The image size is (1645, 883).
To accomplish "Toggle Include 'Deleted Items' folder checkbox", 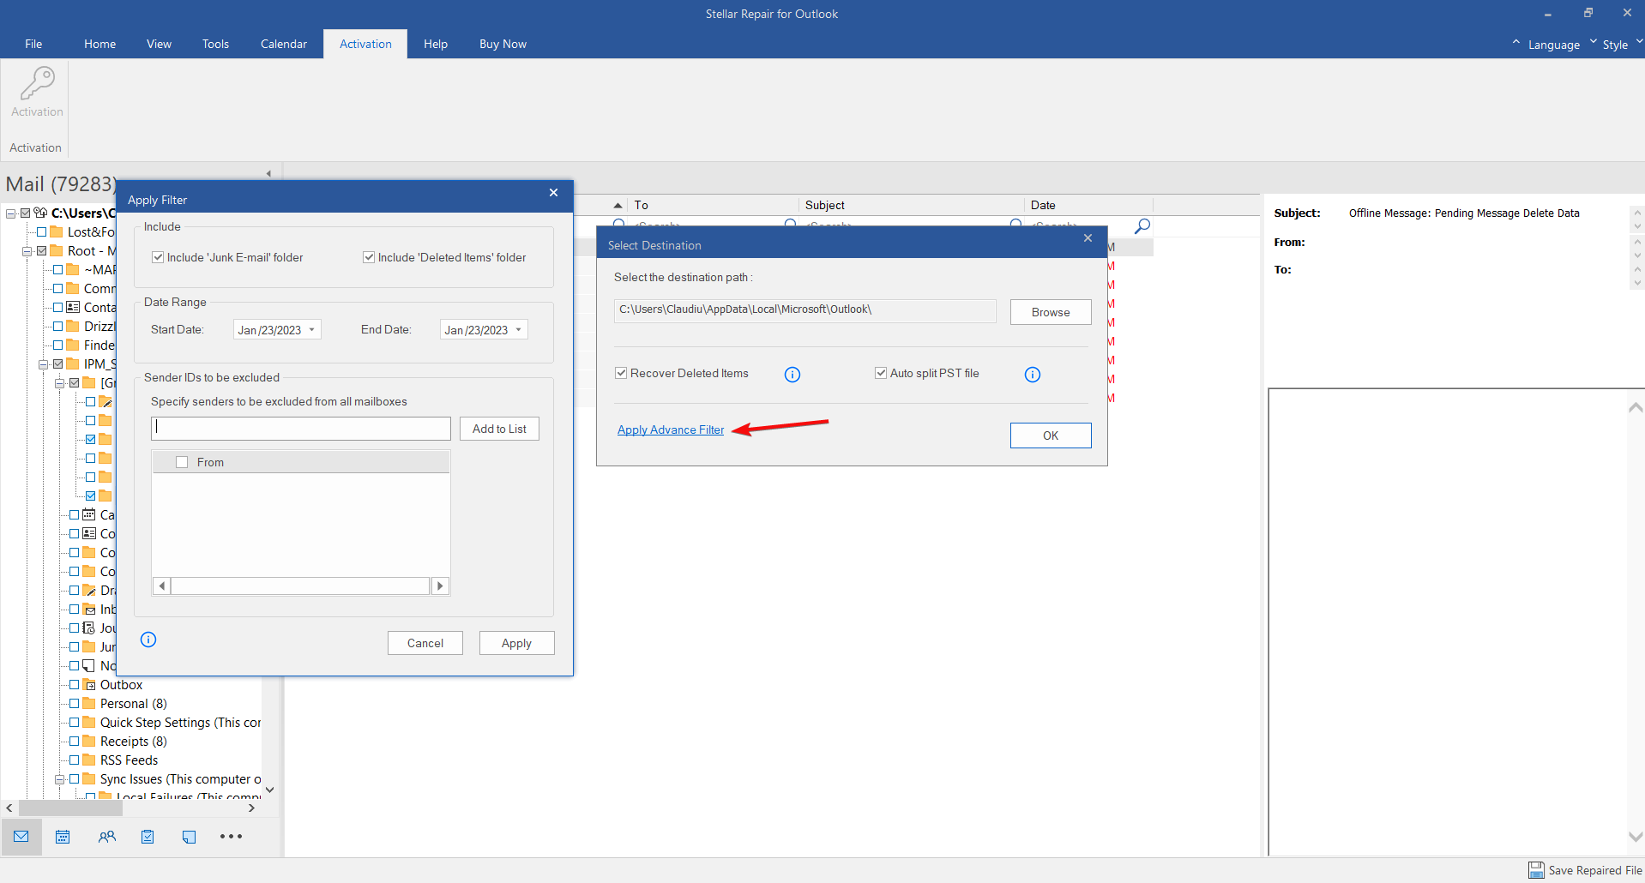I will pyautogui.click(x=369, y=257).
